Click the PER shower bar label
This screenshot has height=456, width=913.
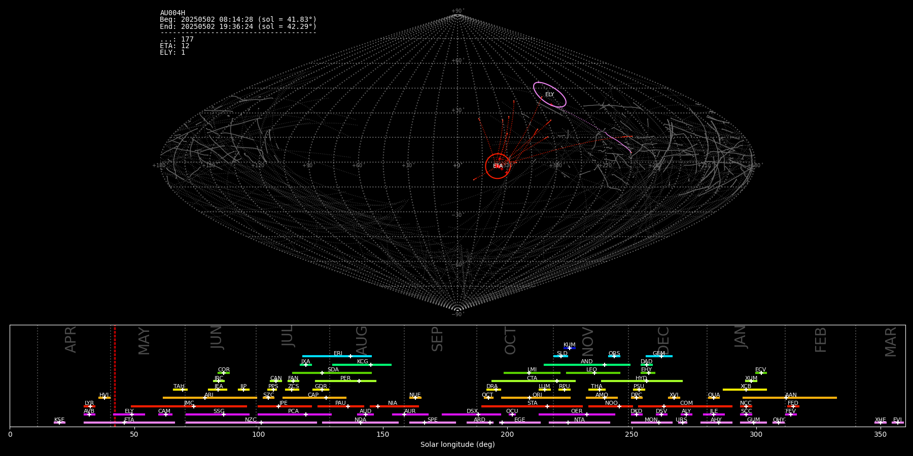[345, 378]
